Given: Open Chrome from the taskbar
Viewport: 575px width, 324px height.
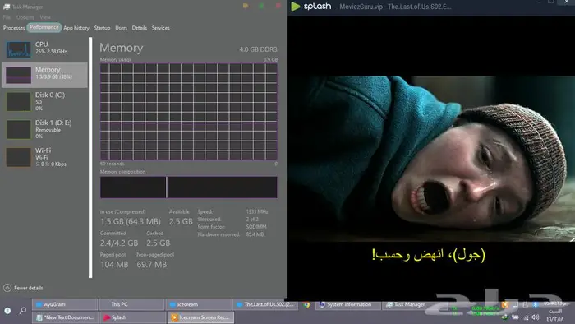Looking at the screenshot, I should pos(306,304).
